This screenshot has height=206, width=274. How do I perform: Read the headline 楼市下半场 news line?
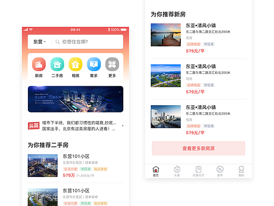[79, 123]
